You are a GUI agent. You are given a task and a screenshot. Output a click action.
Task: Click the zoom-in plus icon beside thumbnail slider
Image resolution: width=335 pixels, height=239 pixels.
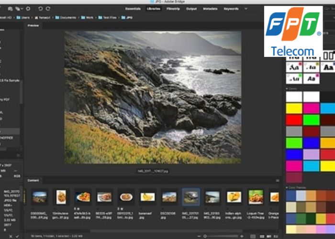pos(241,236)
